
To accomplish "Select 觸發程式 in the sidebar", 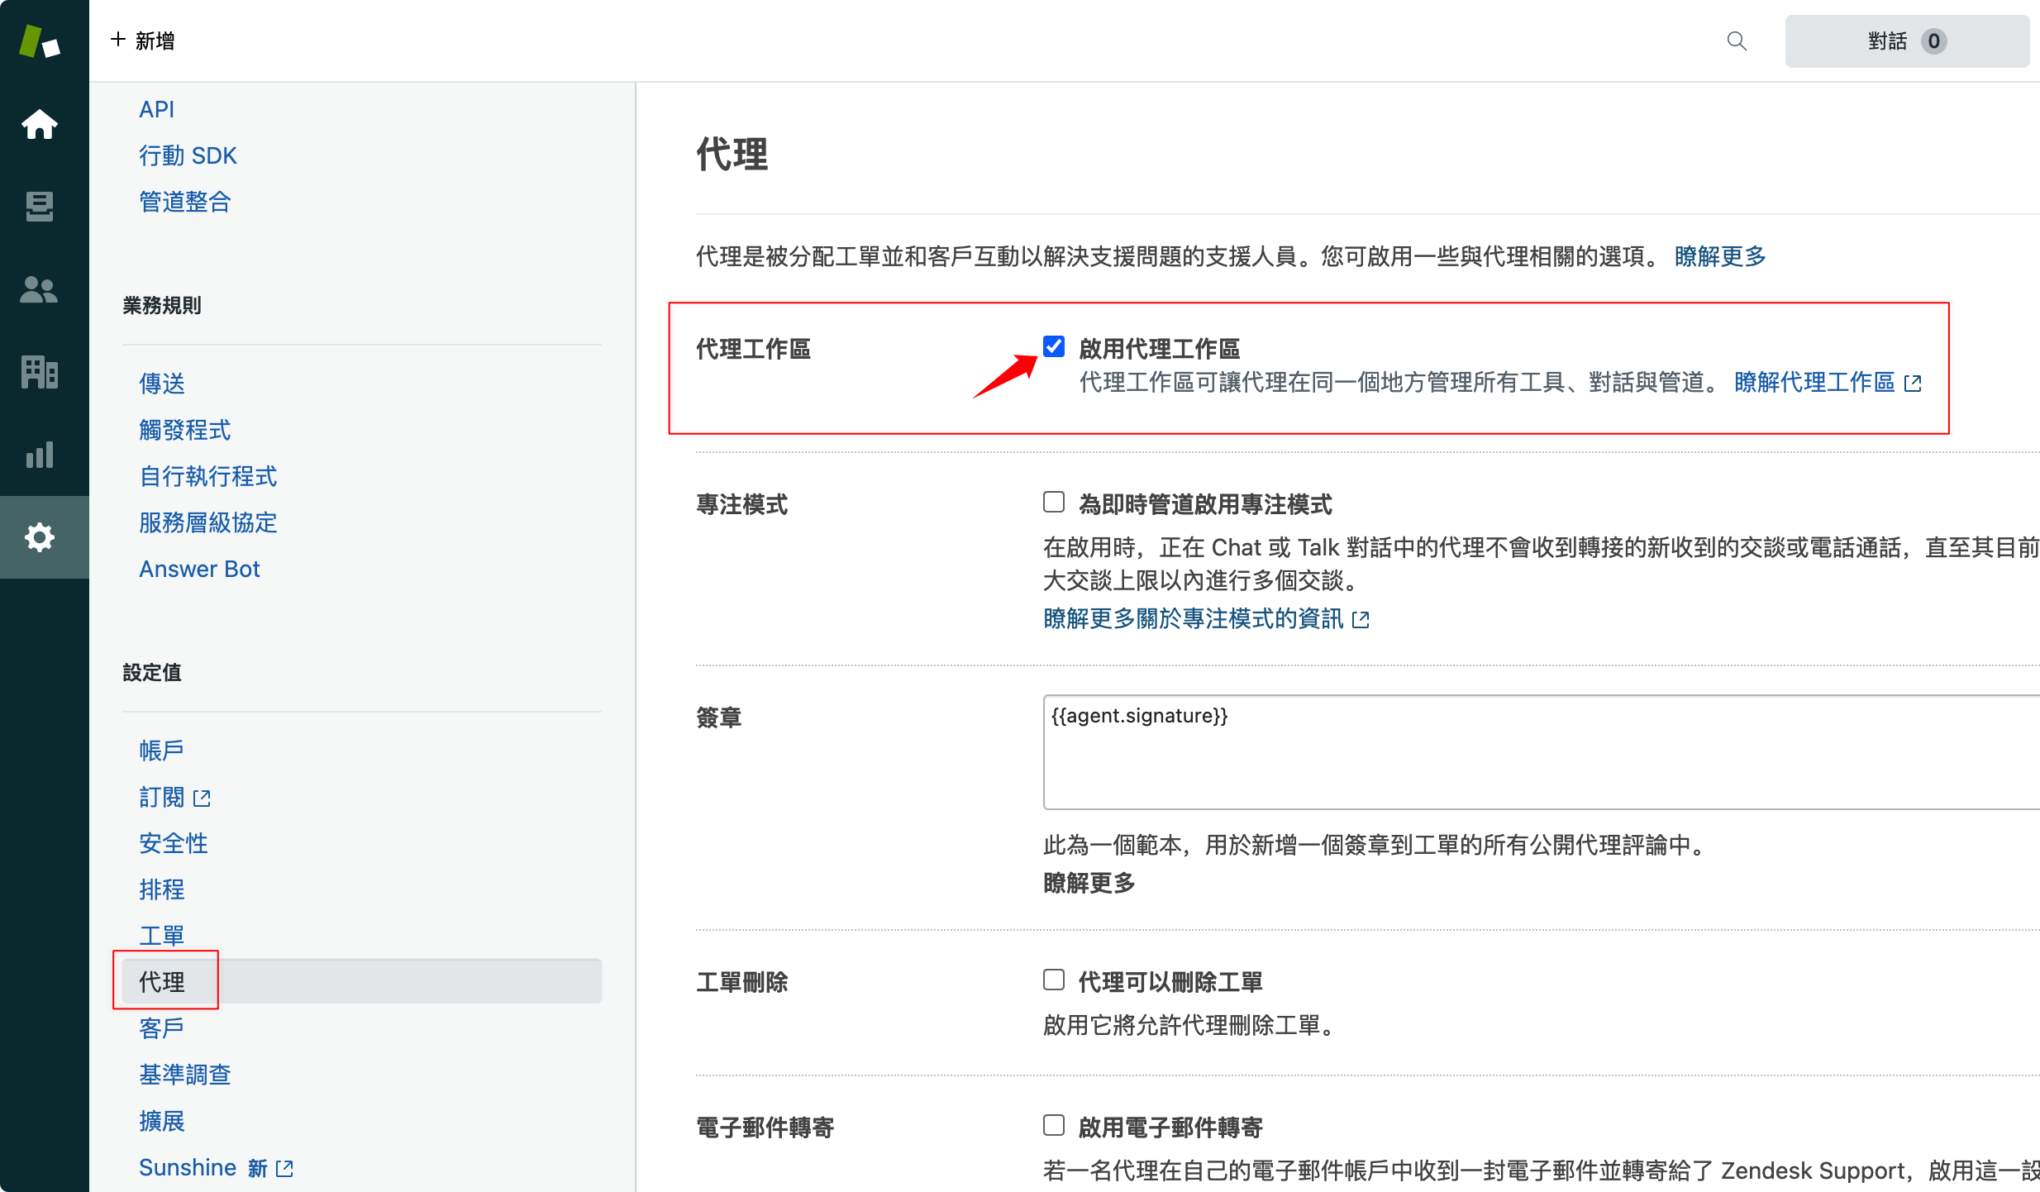I will [184, 430].
